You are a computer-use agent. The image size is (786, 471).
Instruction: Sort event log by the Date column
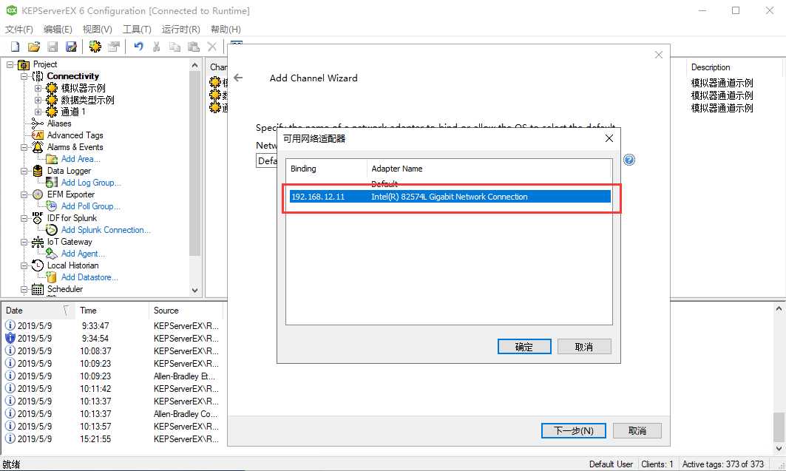(x=38, y=311)
